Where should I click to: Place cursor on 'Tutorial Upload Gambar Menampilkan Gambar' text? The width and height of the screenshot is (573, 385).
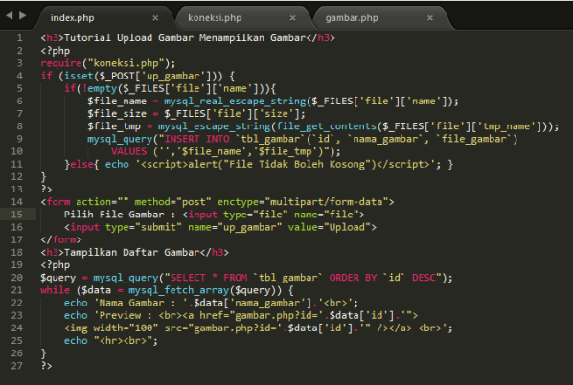tap(185, 38)
